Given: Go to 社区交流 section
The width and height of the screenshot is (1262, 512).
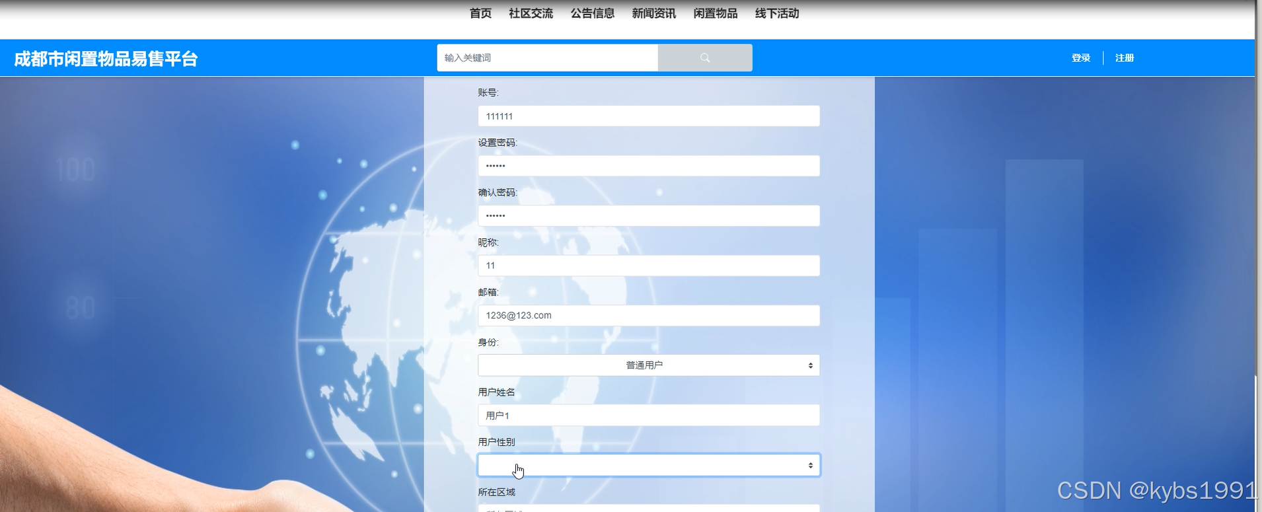Looking at the screenshot, I should pyautogui.click(x=531, y=13).
